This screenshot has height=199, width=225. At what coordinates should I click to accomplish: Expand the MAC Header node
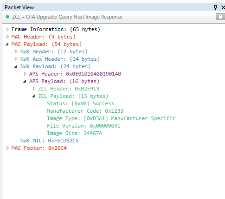(7, 37)
